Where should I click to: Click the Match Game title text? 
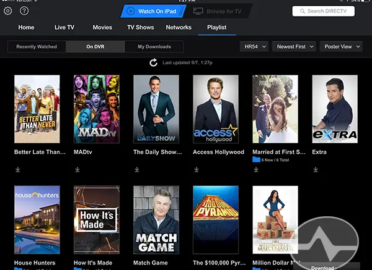[151, 263]
